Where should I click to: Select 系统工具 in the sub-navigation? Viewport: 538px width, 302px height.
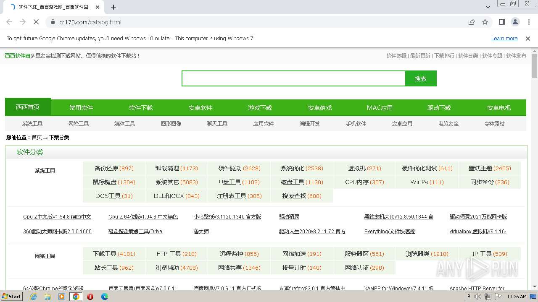point(32,124)
